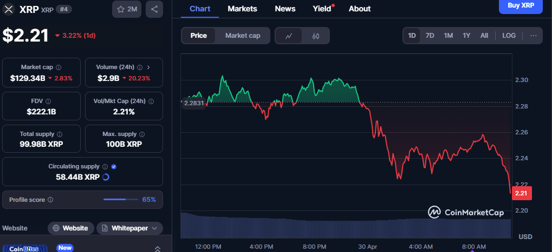This screenshot has width=552, height=252.
Task: Toggle LOG scale on the chart
Action: [x=509, y=36]
